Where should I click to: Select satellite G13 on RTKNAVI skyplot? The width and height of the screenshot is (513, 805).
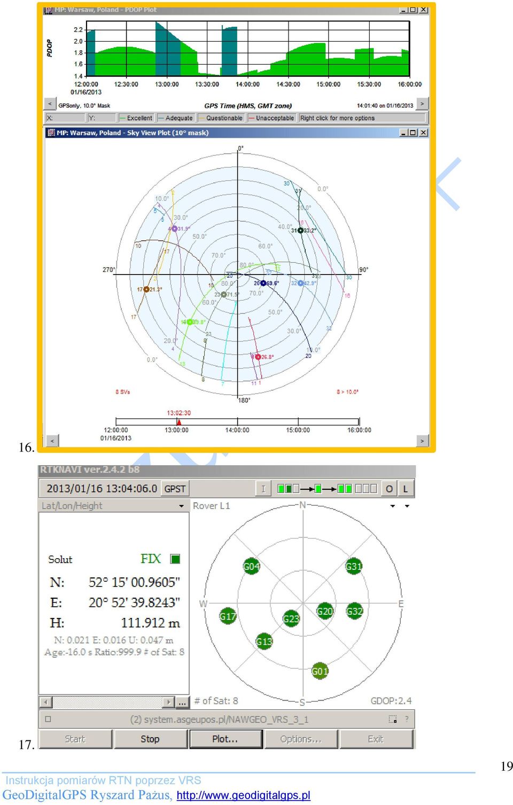click(x=264, y=642)
